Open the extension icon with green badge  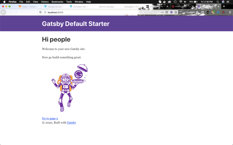click(x=213, y=12)
